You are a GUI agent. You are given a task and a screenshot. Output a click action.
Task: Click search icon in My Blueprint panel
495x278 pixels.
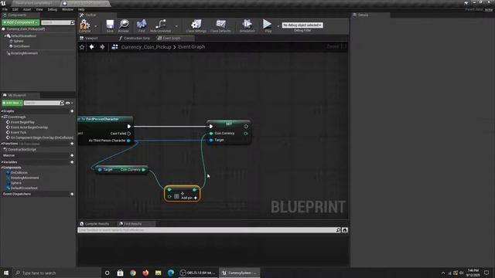coord(62,103)
